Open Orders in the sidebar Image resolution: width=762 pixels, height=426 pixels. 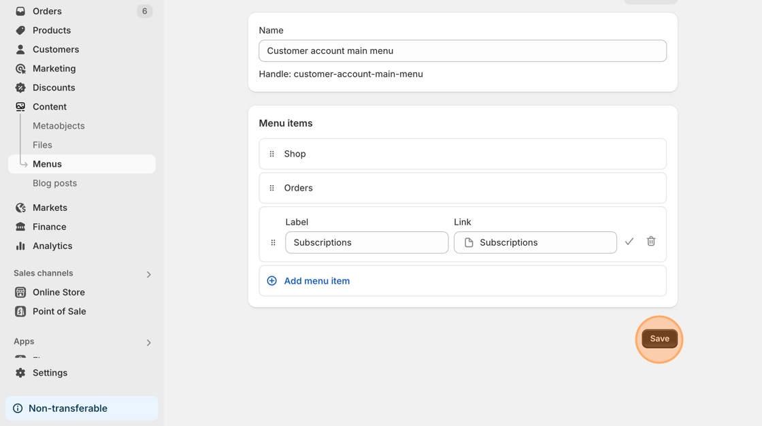[x=47, y=11]
